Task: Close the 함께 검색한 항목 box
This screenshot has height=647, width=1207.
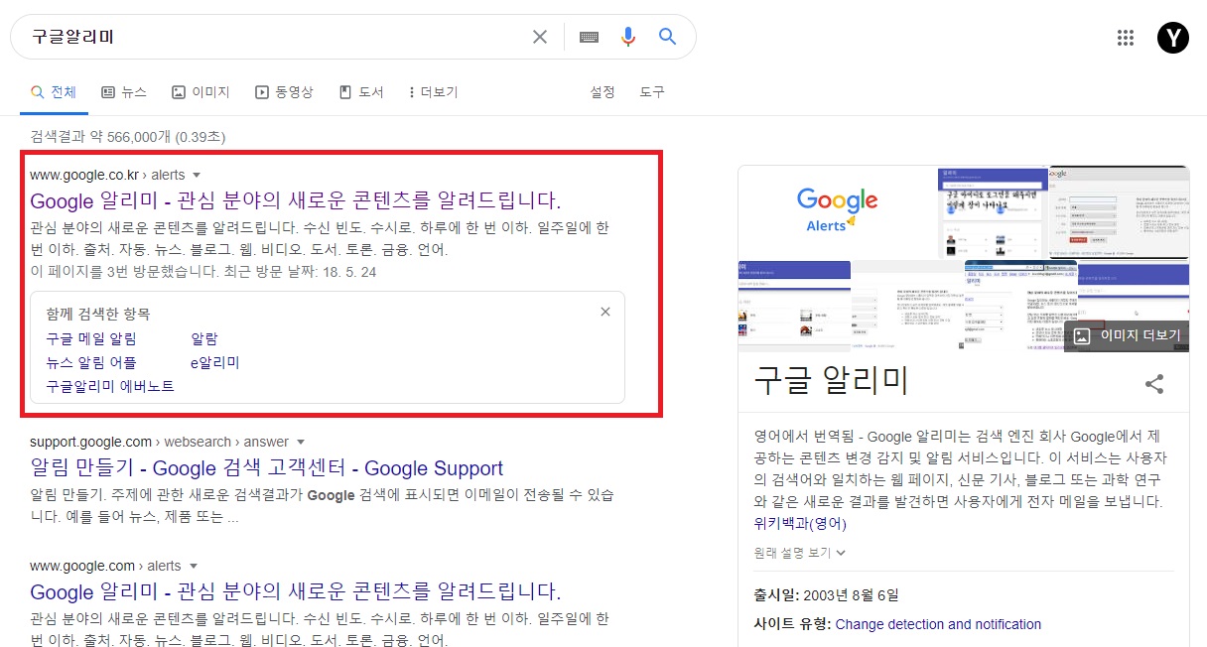Action: [x=605, y=312]
